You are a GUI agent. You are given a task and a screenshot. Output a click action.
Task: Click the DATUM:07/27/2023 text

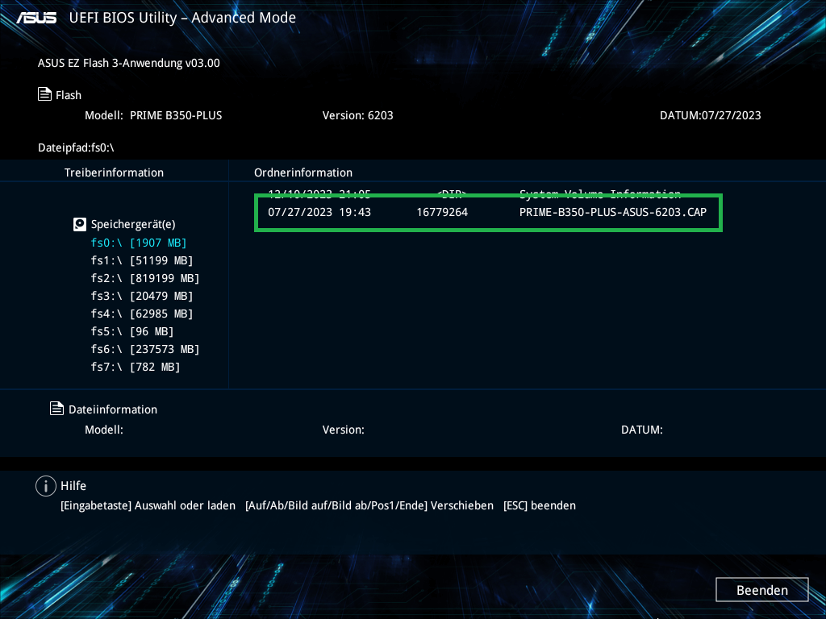[x=710, y=115]
